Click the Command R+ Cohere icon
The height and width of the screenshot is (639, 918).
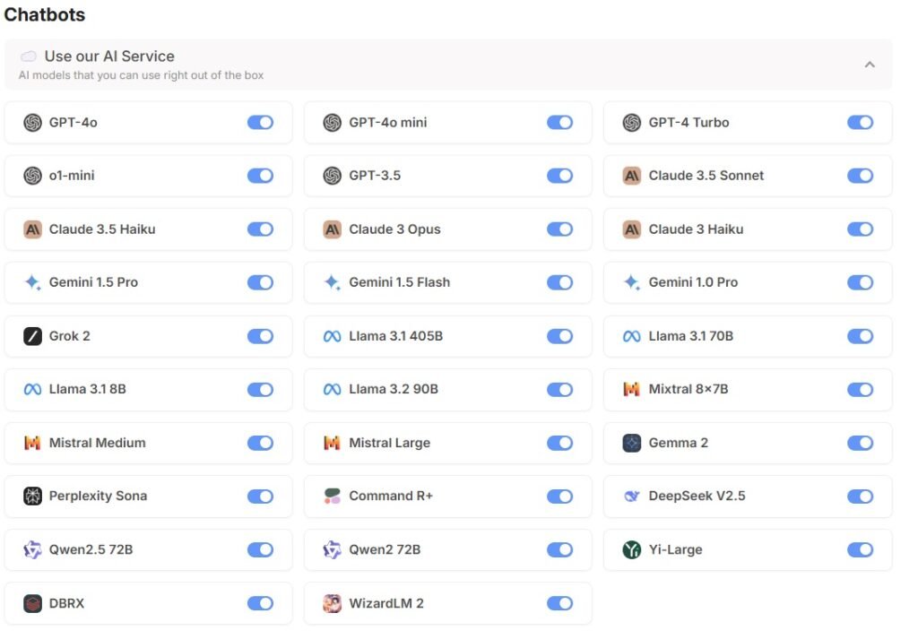tap(332, 497)
